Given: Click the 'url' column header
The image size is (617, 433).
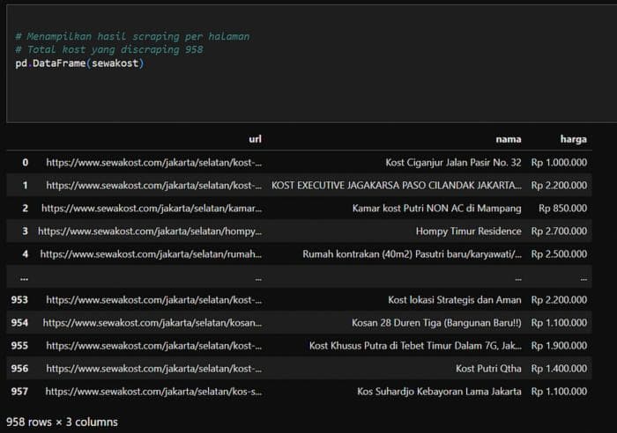Looking at the screenshot, I should (x=255, y=139).
